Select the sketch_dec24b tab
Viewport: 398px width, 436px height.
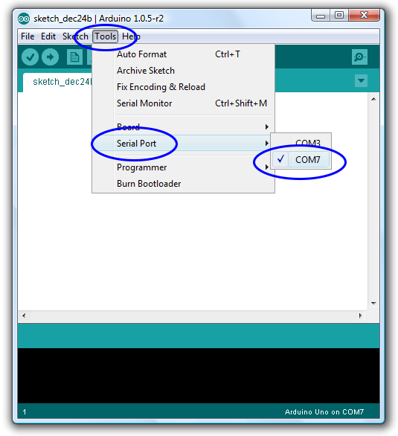click(57, 82)
